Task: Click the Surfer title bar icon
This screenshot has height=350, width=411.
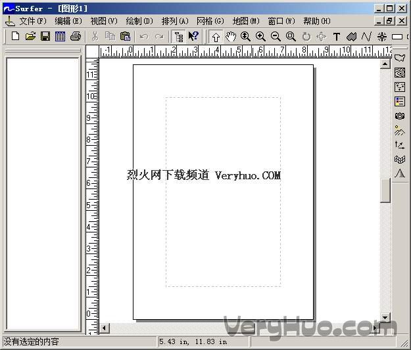Action: pyautogui.click(x=9, y=9)
